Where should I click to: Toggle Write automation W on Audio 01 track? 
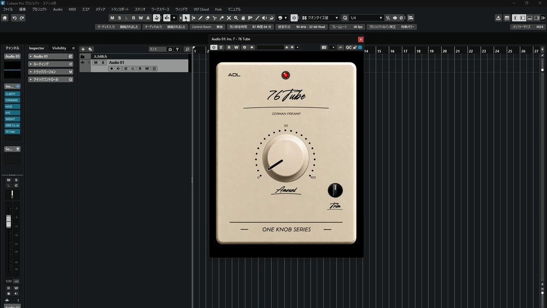point(147,69)
